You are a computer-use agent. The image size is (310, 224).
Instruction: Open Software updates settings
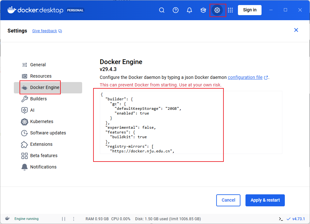click(x=48, y=133)
